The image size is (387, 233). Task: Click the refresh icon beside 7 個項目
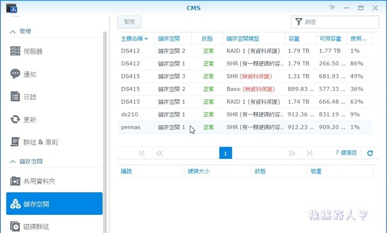[370, 153]
